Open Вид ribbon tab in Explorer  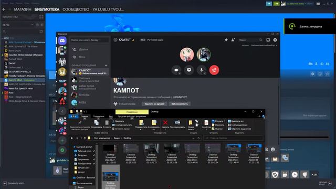pos(111,117)
